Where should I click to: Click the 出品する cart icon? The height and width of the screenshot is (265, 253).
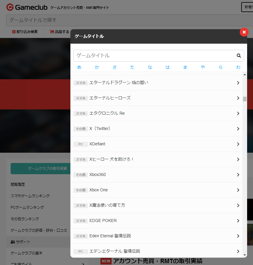pyautogui.click(x=52, y=32)
